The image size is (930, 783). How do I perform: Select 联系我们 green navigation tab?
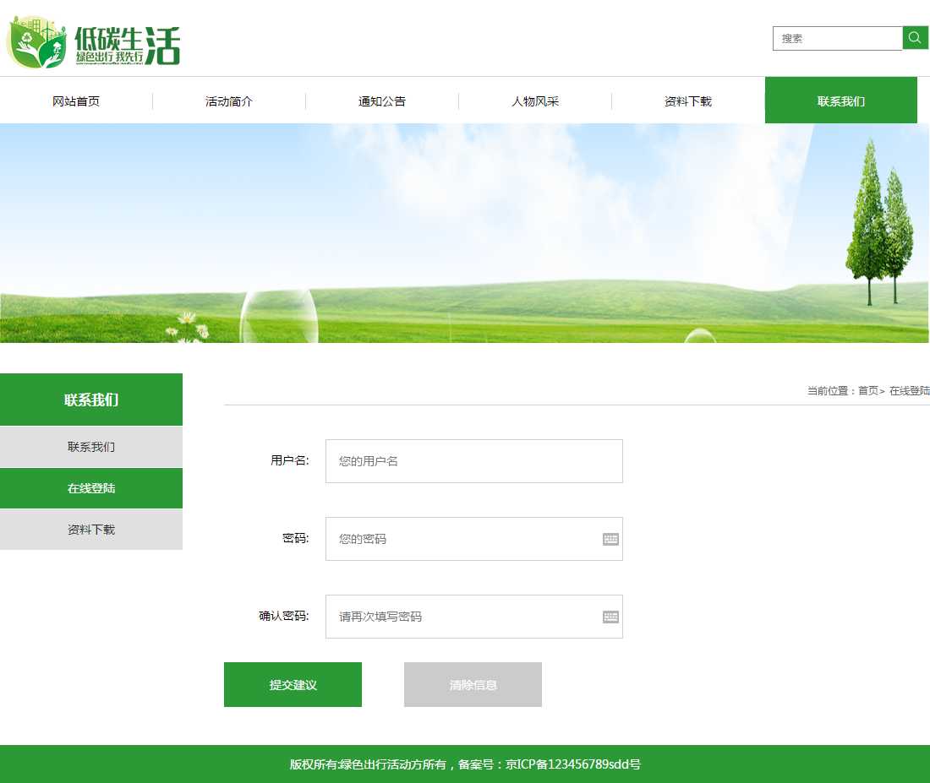point(841,101)
